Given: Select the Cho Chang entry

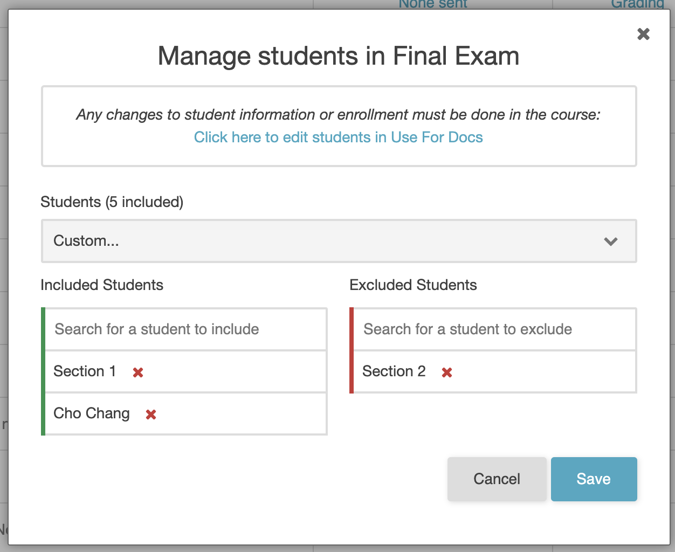Looking at the screenshot, I should pyautogui.click(x=91, y=413).
